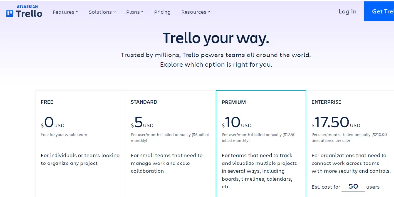Select the FREE plan heading
The width and height of the screenshot is (394, 197).
pos(47,102)
